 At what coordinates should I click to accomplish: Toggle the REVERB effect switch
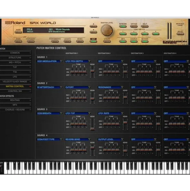(x=145, y=41)
